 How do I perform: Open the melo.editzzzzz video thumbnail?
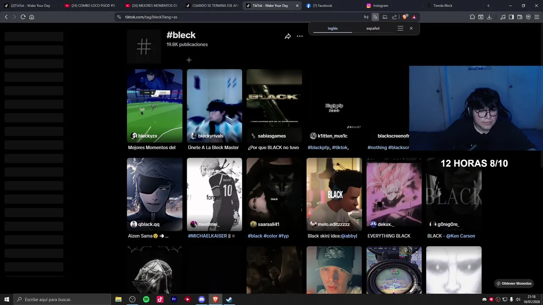334,194
